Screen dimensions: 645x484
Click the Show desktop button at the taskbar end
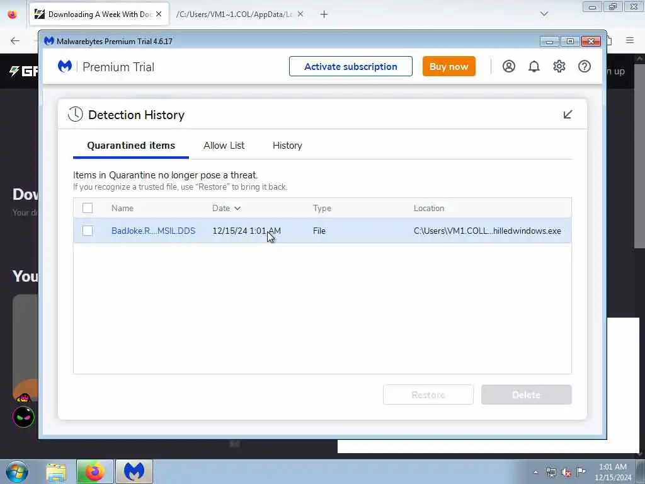point(641,471)
